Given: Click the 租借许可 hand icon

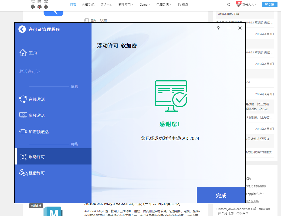Looking at the screenshot, I should pos(23,173).
